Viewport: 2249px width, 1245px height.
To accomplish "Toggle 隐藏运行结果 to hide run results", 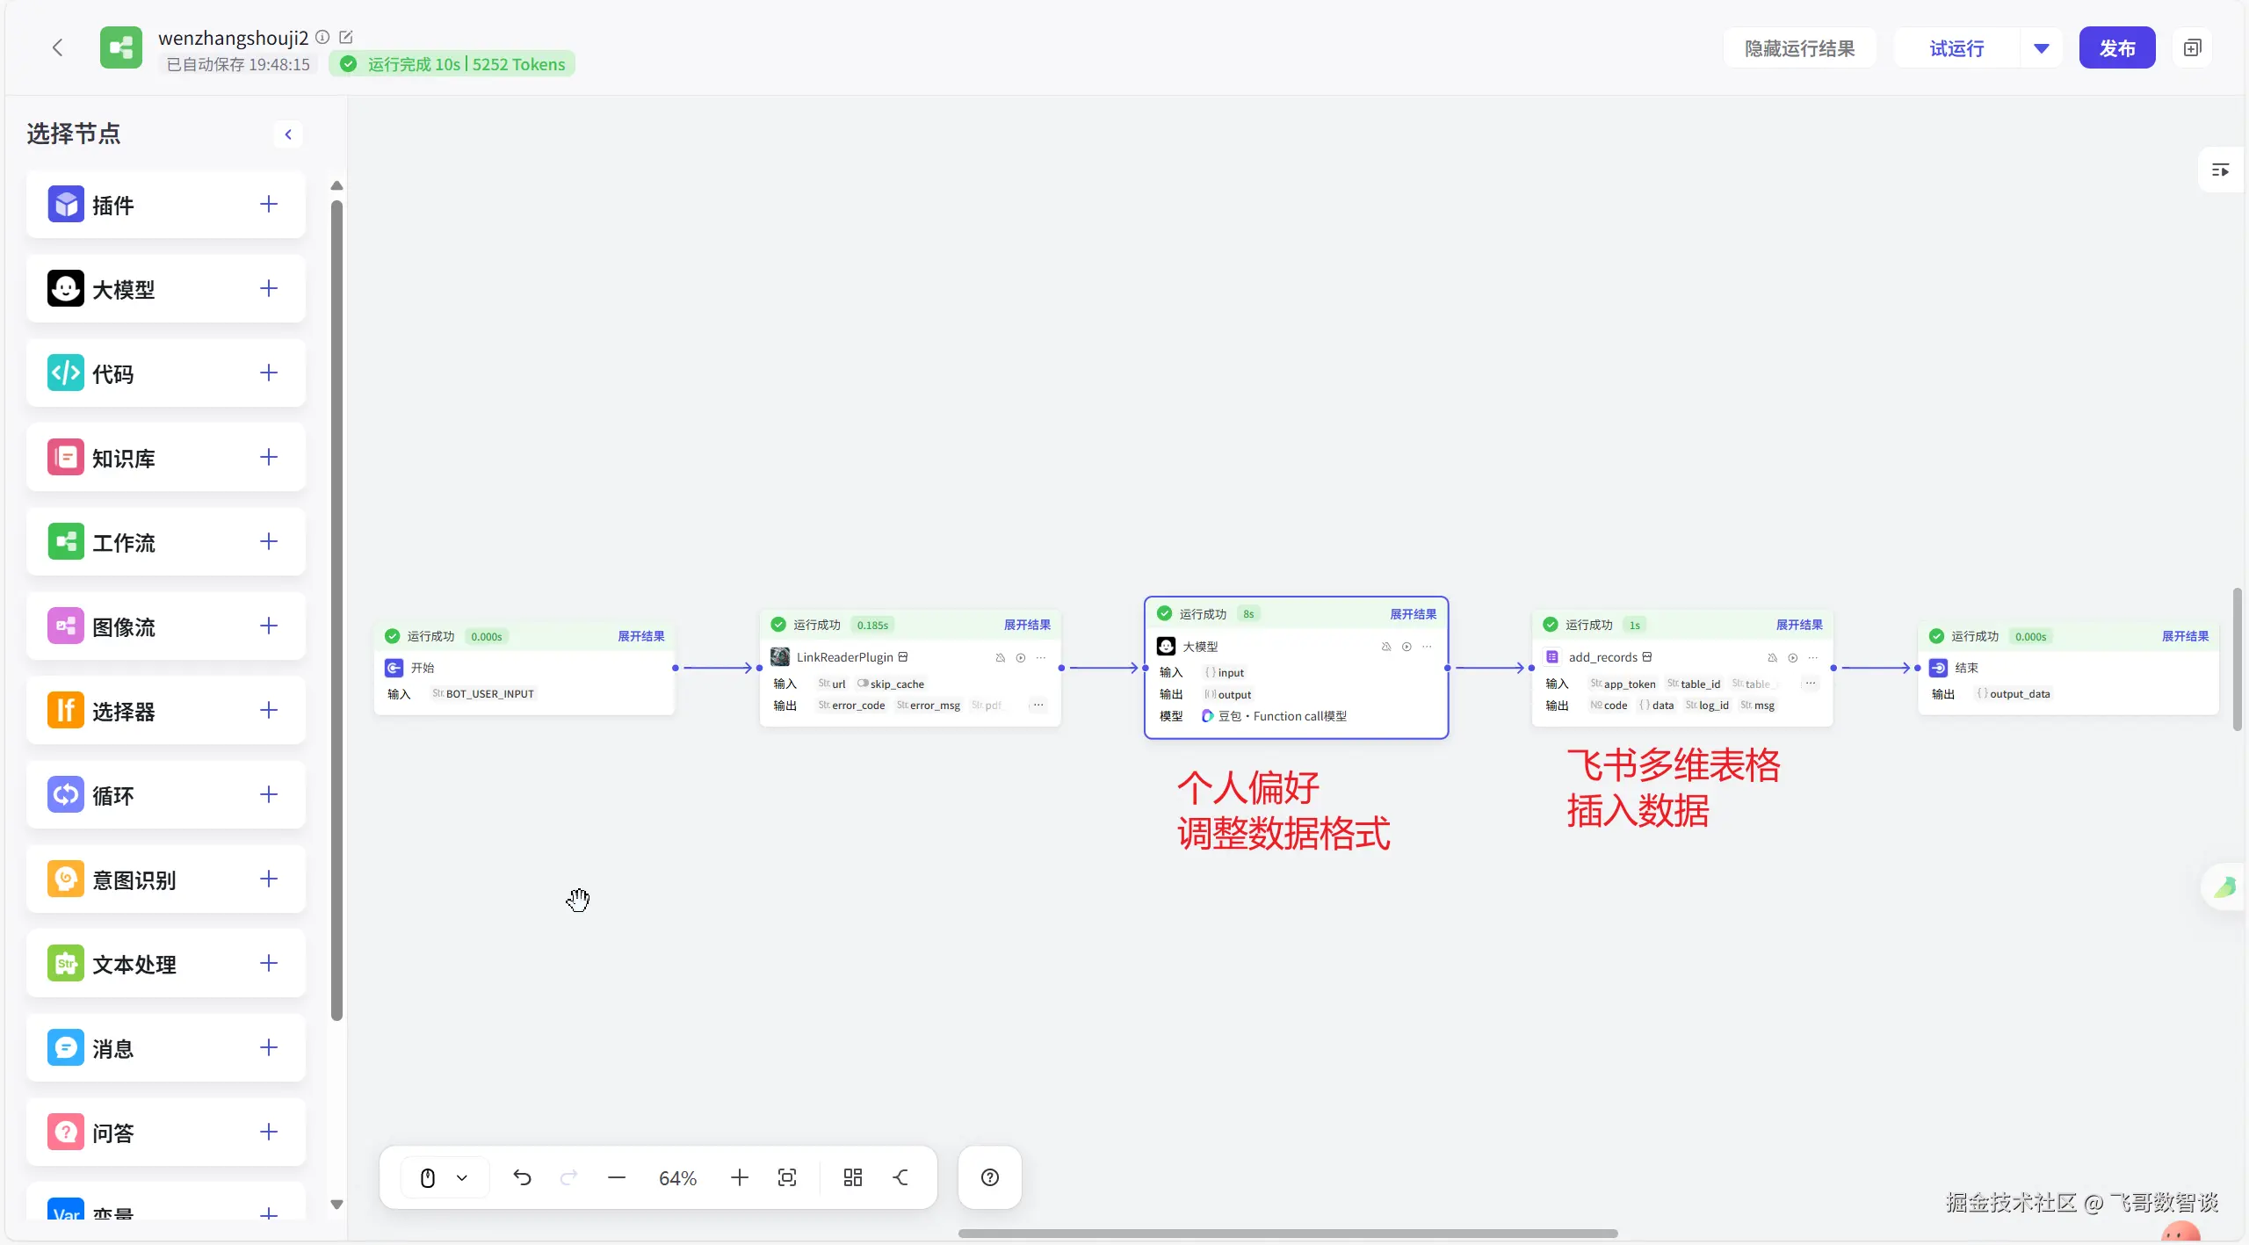I will coord(1799,48).
